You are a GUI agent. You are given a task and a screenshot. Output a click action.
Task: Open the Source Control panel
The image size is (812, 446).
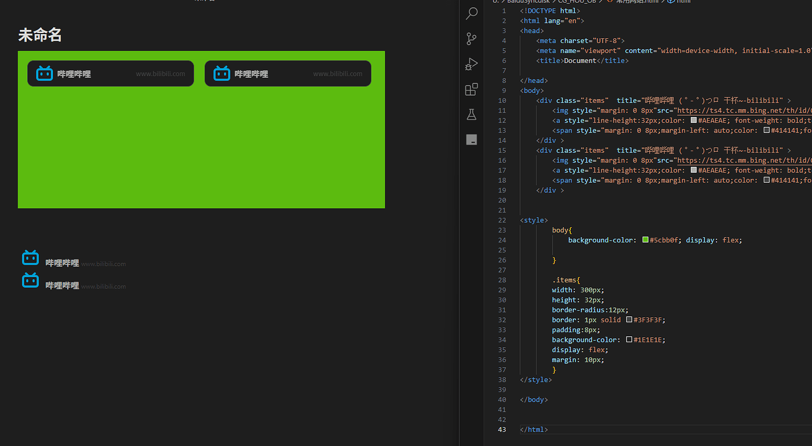pyautogui.click(x=471, y=38)
